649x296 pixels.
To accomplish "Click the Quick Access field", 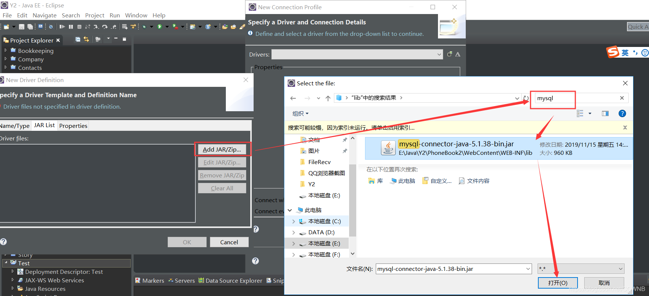I will point(638,27).
